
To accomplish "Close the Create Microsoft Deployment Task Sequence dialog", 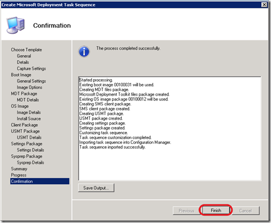I will click(264, 4).
